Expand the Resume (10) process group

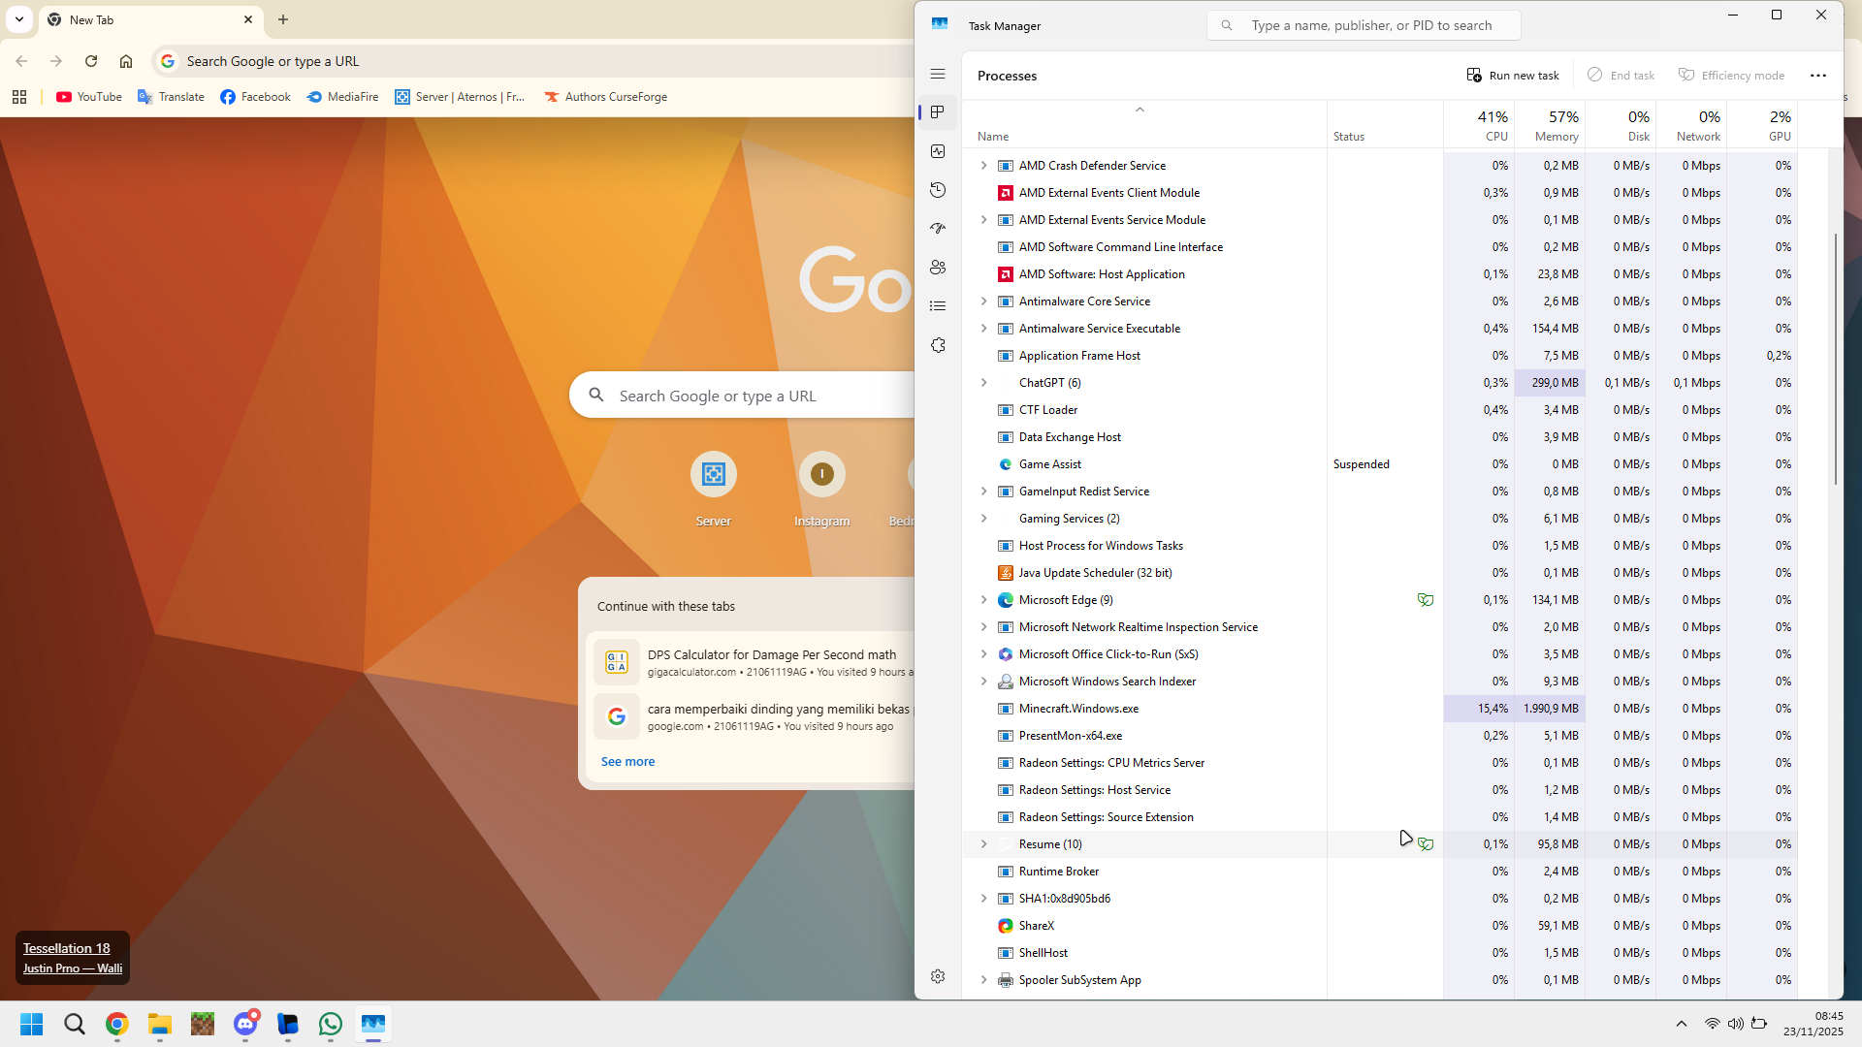983,844
